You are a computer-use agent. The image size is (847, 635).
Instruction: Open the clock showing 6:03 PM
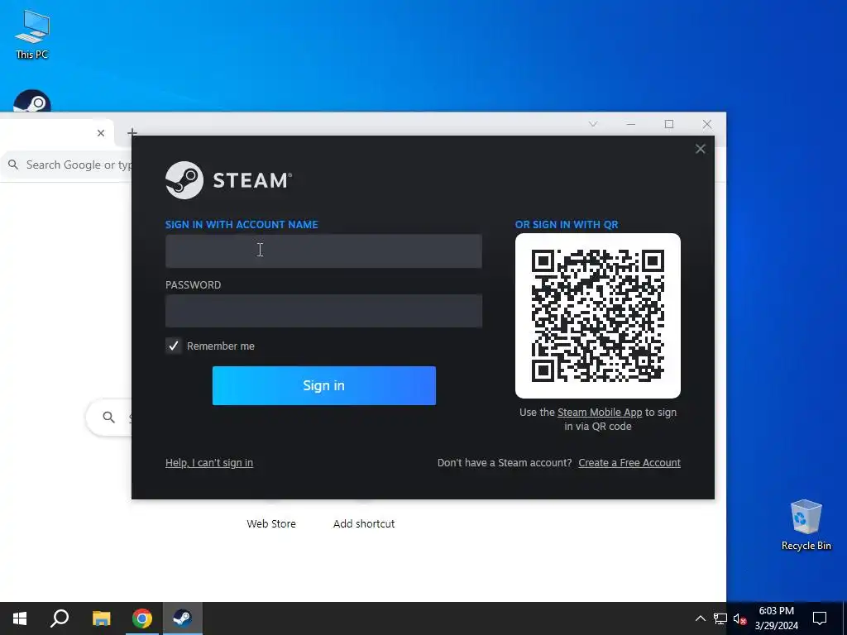tap(776, 618)
